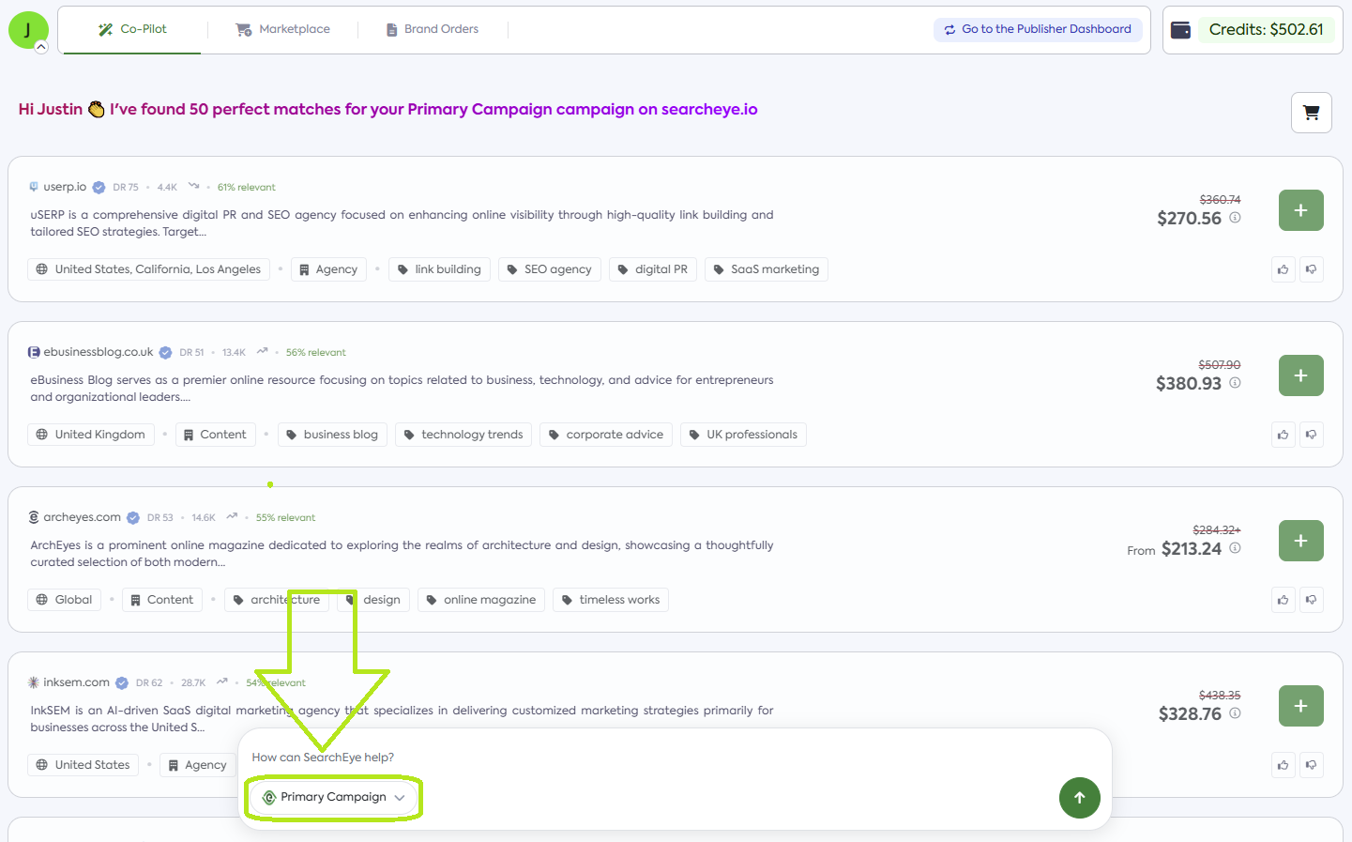This screenshot has height=842, width=1352.
Task: Open the shopping cart
Action: 1312,113
